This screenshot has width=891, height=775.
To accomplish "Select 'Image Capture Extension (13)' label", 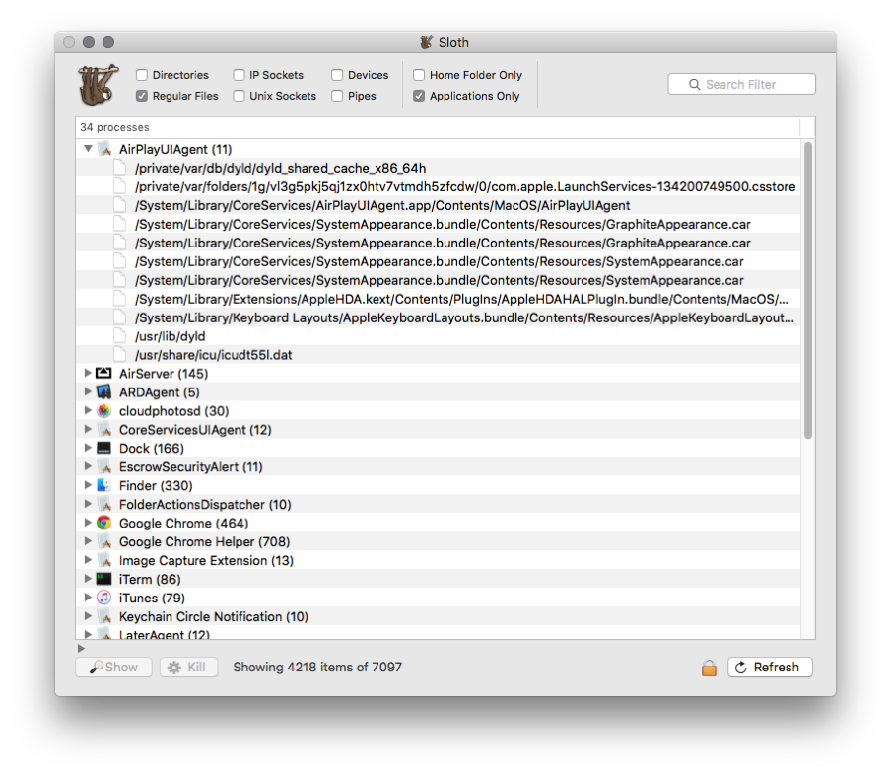I will 206,561.
